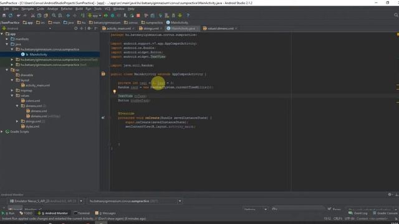The height and width of the screenshot is (224, 399).
Task: Click the Make Project icon
Action: tap(83, 16)
